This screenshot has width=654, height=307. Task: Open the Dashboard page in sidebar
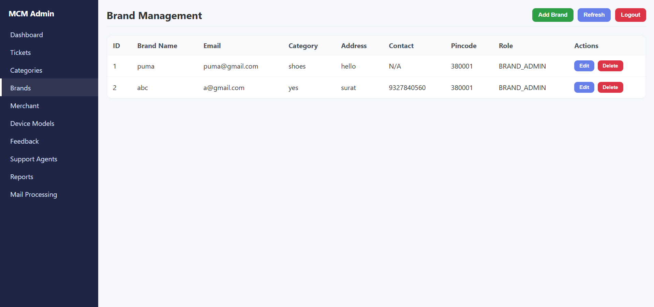click(27, 35)
